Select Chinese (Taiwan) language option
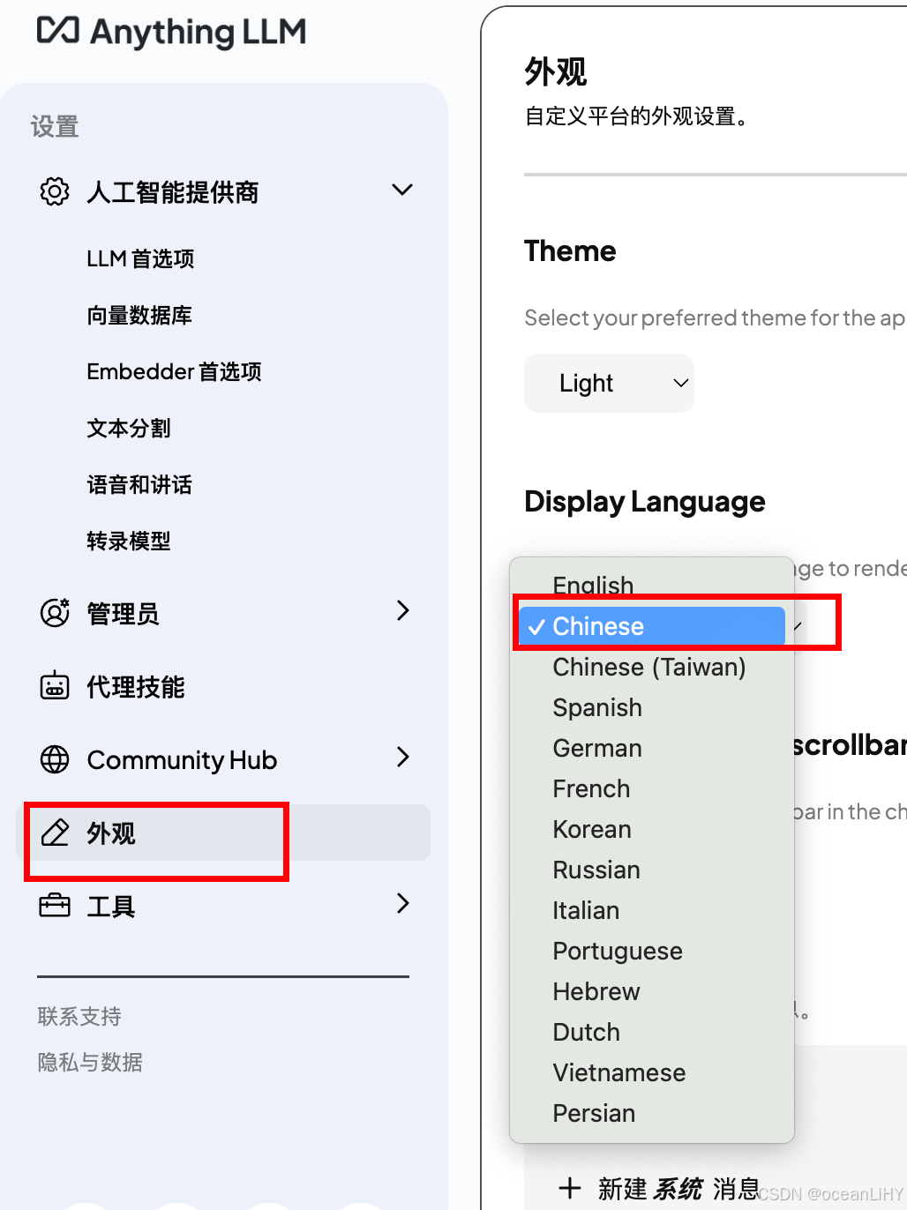 pyautogui.click(x=650, y=667)
